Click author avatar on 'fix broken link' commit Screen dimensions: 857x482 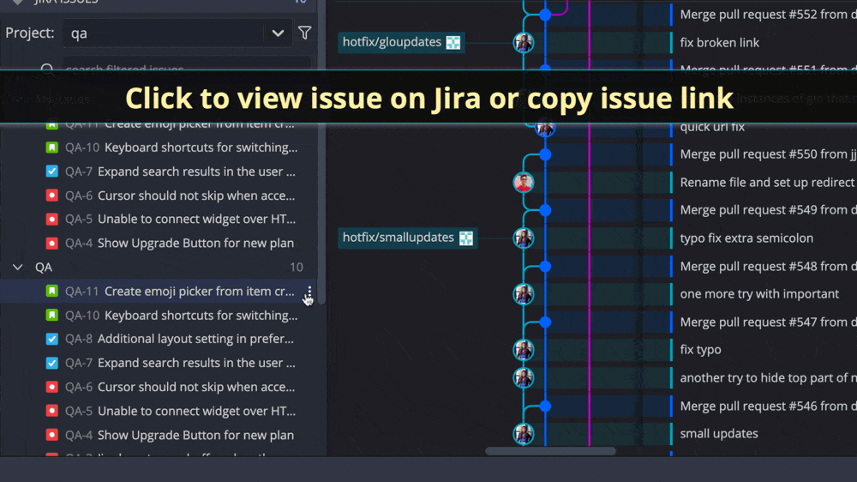click(x=524, y=42)
